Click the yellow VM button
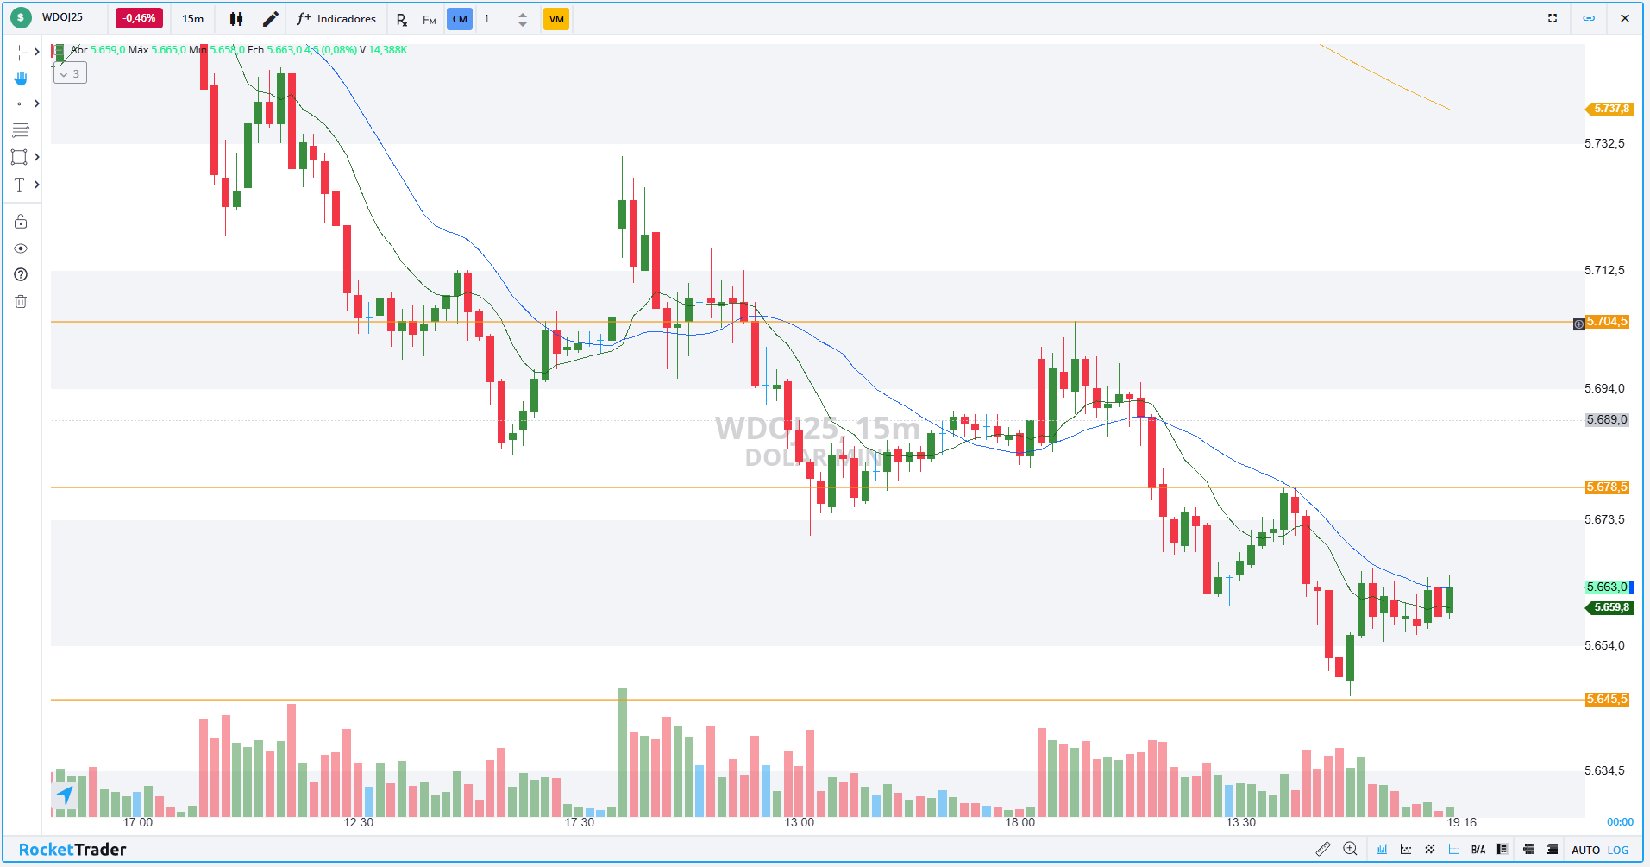 pos(556,19)
